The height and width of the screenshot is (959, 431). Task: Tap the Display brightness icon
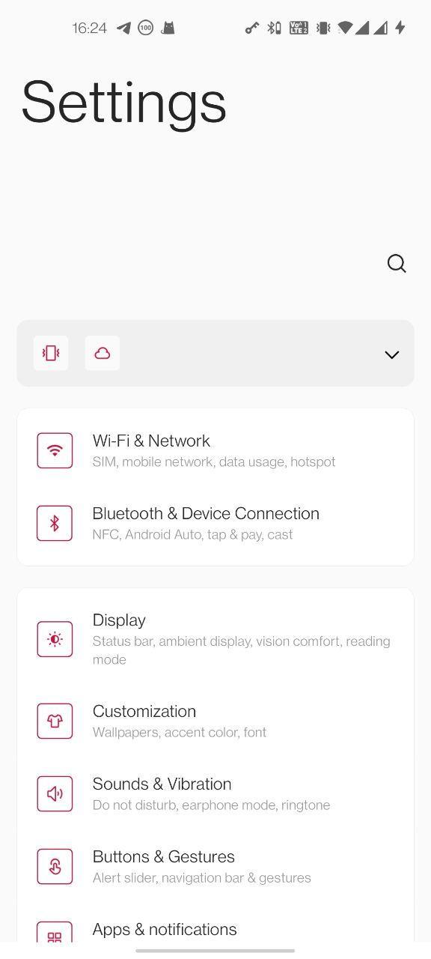(x=55, y=639)
